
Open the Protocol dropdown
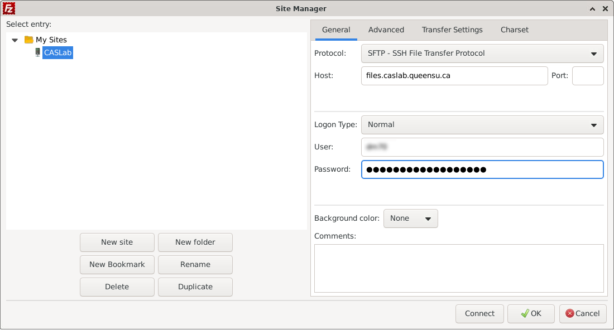click(x=482, y=53)
